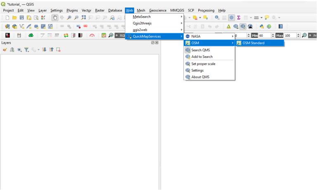This screenshot has height=190, width=317.
Task: Open project using yellow folder icon
Action: click(x=14, y=18)
